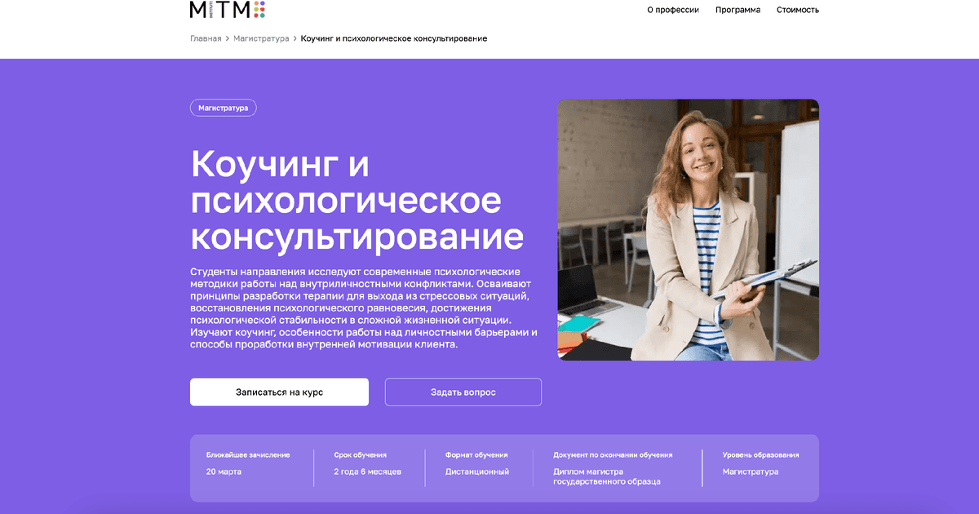This screenshot has height=514, width=979.
Task: Click the Магистратура pill badge
Action: (x=224, y=108)
